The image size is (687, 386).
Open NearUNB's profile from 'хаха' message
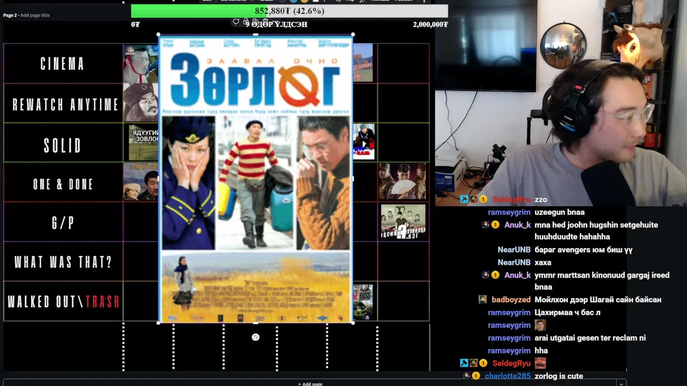(x=514, y=262)
